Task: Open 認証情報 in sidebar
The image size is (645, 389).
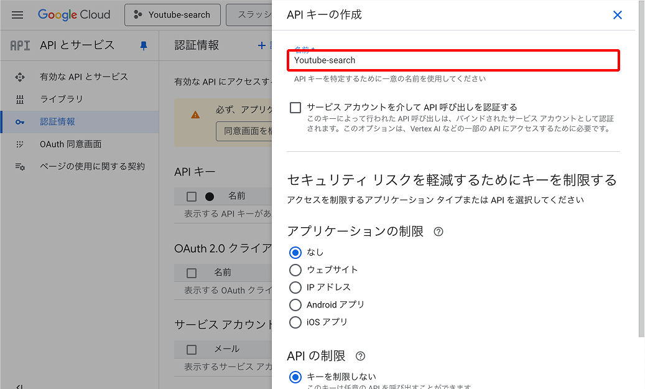Action: coord(80,122)
